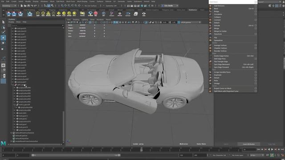
Task: Switch to the Multiverse shelf tab
Action: [193, 10]
